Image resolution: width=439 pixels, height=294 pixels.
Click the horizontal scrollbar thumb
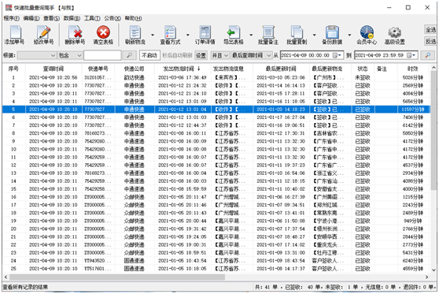pos(117,277)
